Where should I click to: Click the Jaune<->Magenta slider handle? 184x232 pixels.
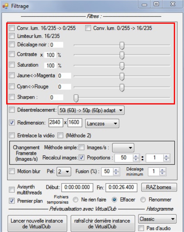122,77
